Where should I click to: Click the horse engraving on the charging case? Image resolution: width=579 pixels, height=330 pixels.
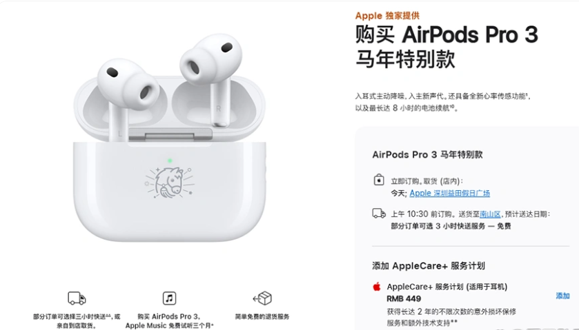click(x=169, y=183)
